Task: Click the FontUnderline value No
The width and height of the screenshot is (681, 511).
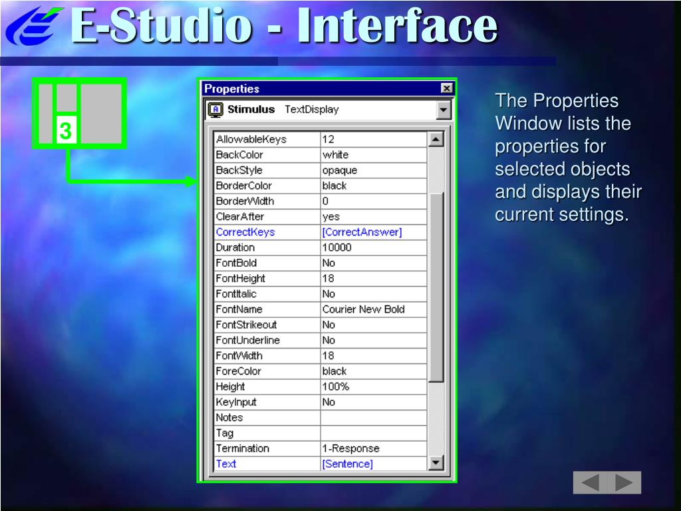Action: pos(374,340)
